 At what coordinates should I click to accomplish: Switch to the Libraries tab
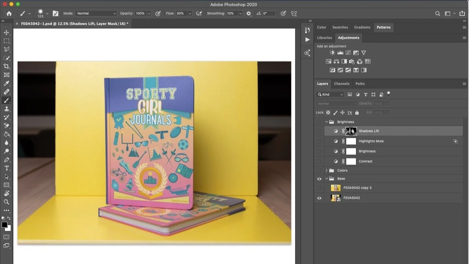324,38
